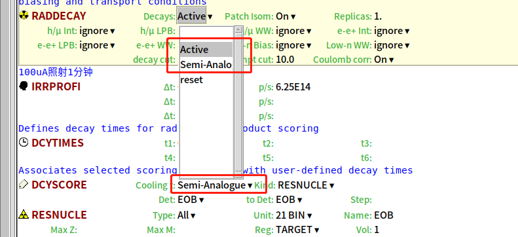Click the RESNUCLE warning triangle icon

[x=24, y=215]
